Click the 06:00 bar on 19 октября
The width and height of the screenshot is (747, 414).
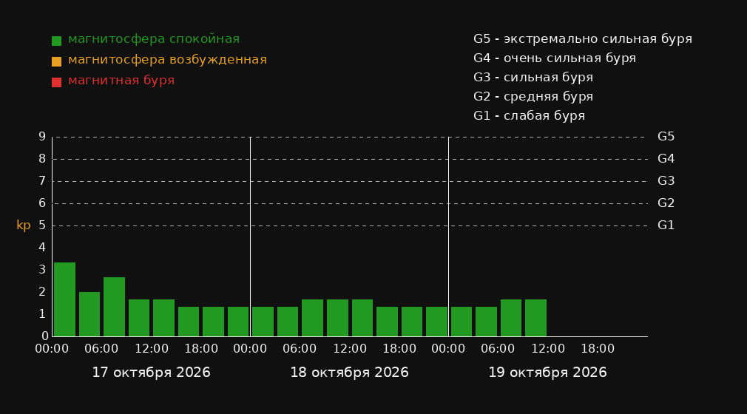(511, 318)
